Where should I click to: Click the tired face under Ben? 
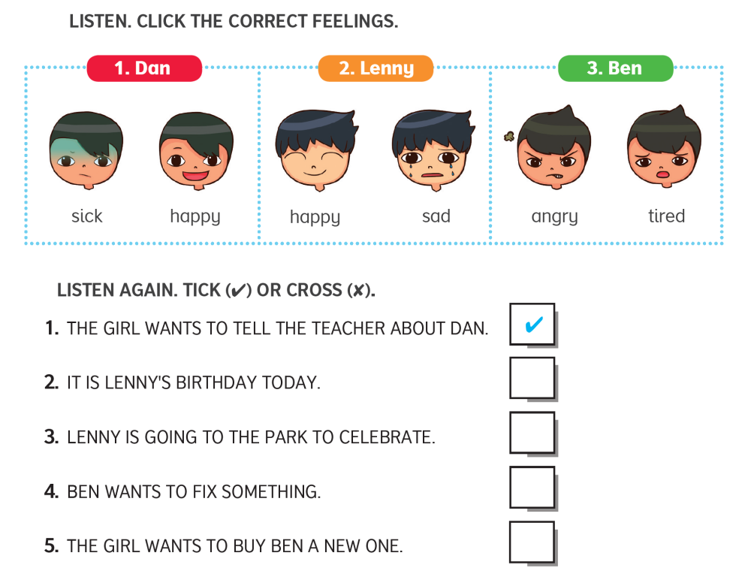click(x=665, y=150)
